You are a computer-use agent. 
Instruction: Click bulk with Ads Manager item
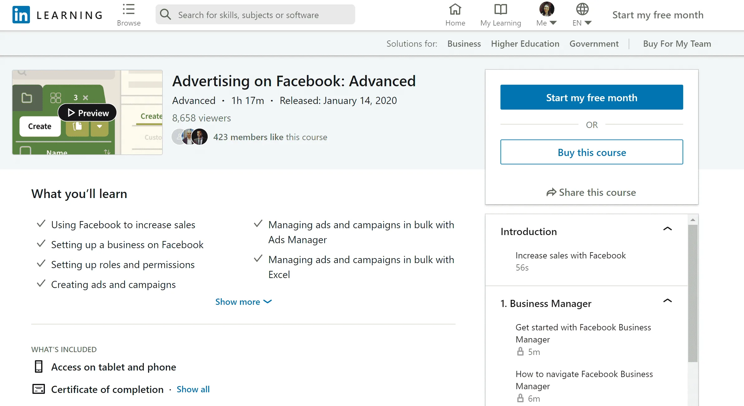tap(361, 232)
